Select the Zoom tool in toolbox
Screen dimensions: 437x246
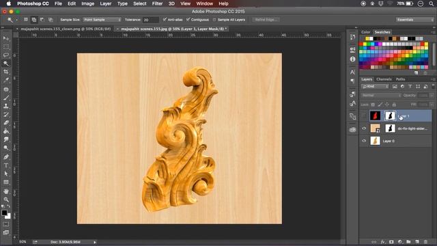[x=6, y=200]
